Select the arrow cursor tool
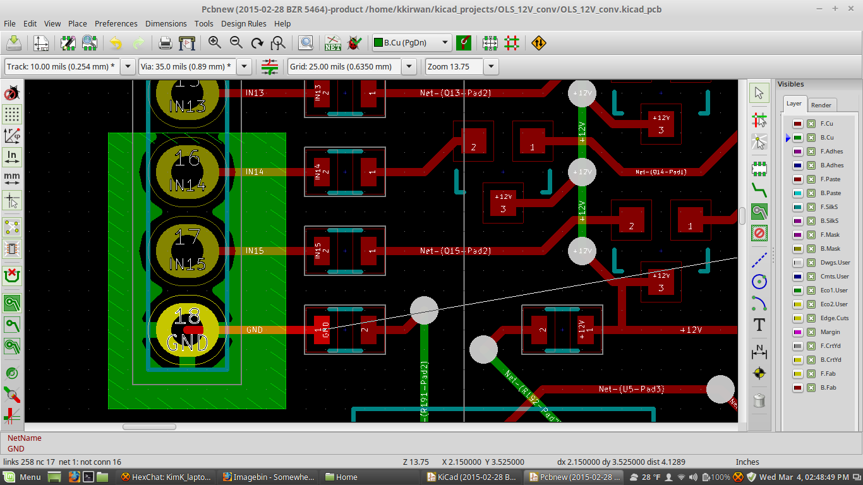 (x=759, y=93)
